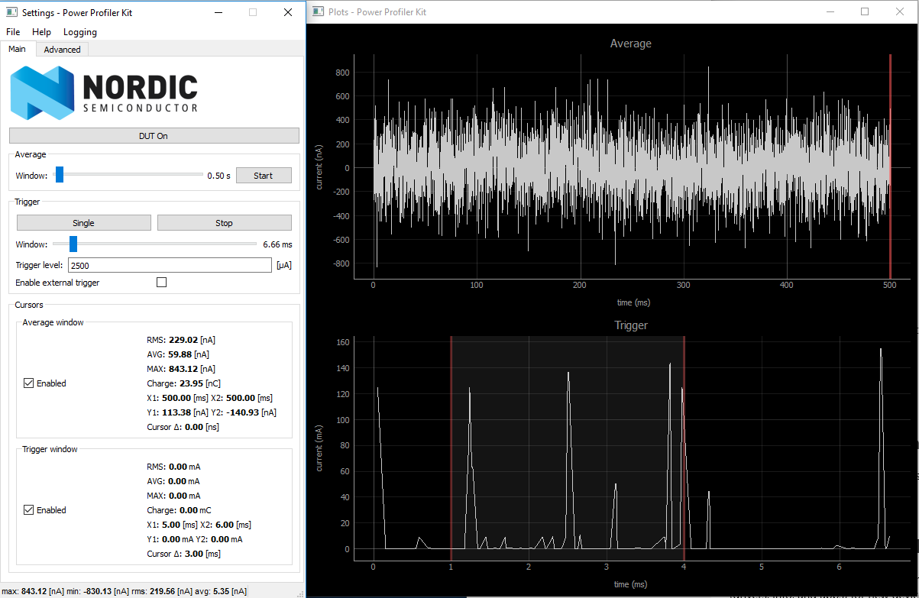919x598 pixels.
Task: Toggle the Enable external trigger checkbox
Action: click(161, 283)
